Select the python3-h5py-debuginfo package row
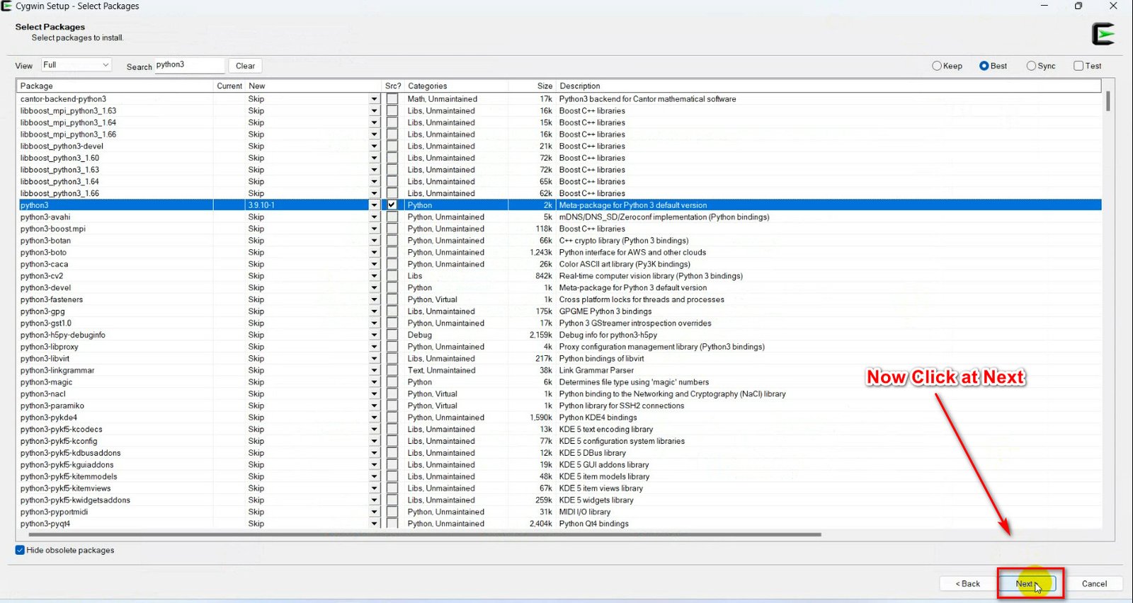The width and height of the screenshot is (1133, 603). coord(559,335)
